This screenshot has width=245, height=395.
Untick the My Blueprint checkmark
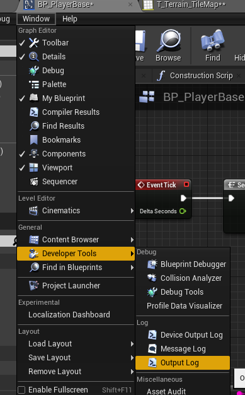pos(23,98)
